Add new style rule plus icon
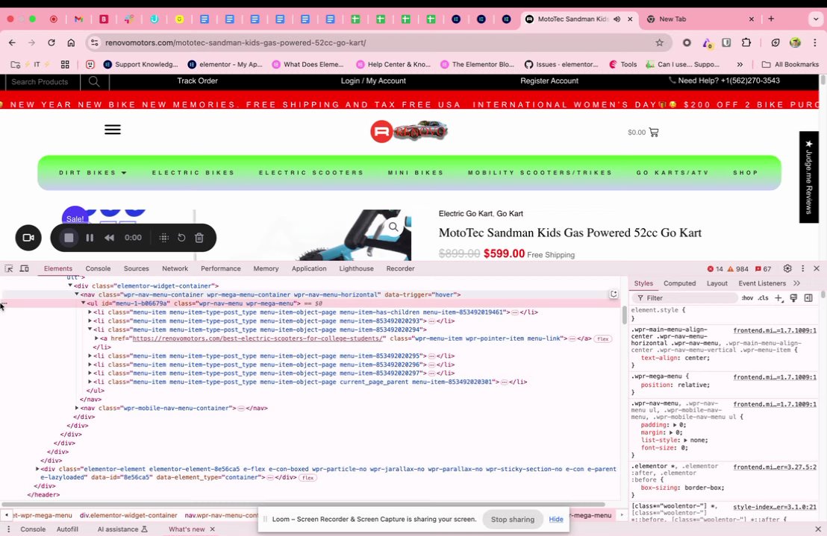The height and width of the screenshot is (536, 827). (x=778, y=298)
